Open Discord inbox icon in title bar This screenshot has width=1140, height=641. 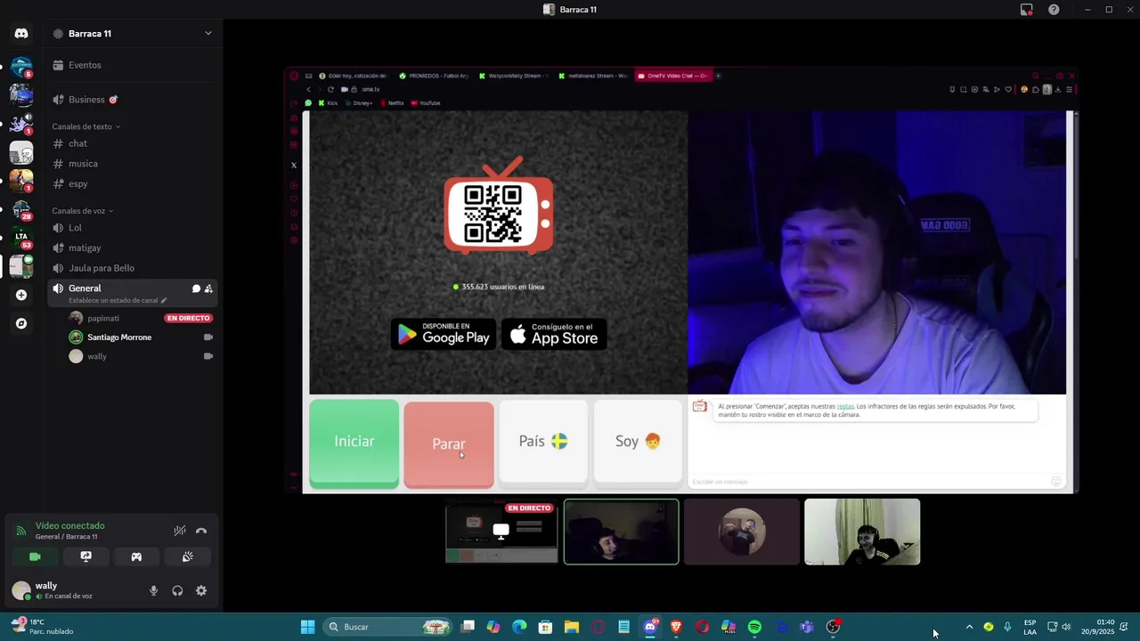point(1027,10)
